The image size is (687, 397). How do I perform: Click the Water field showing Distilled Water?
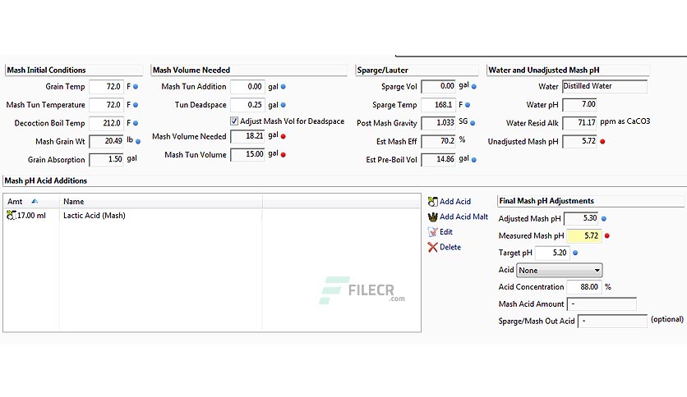pos(604,86)
